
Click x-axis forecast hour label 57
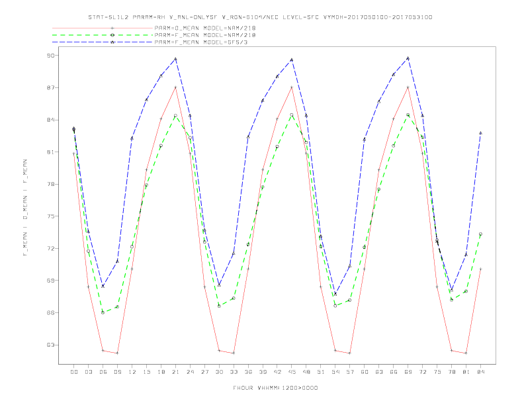pyautogui.click(x=350, y=372)
